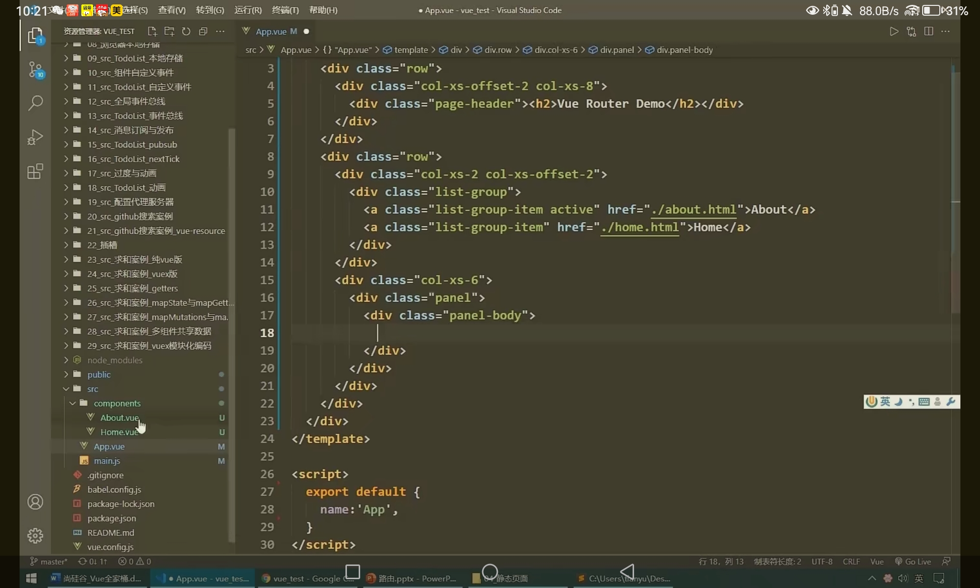Viewport: 980px width, 588px height.
Task: Open About.vue in the file tree
Action: click(120, 418)
